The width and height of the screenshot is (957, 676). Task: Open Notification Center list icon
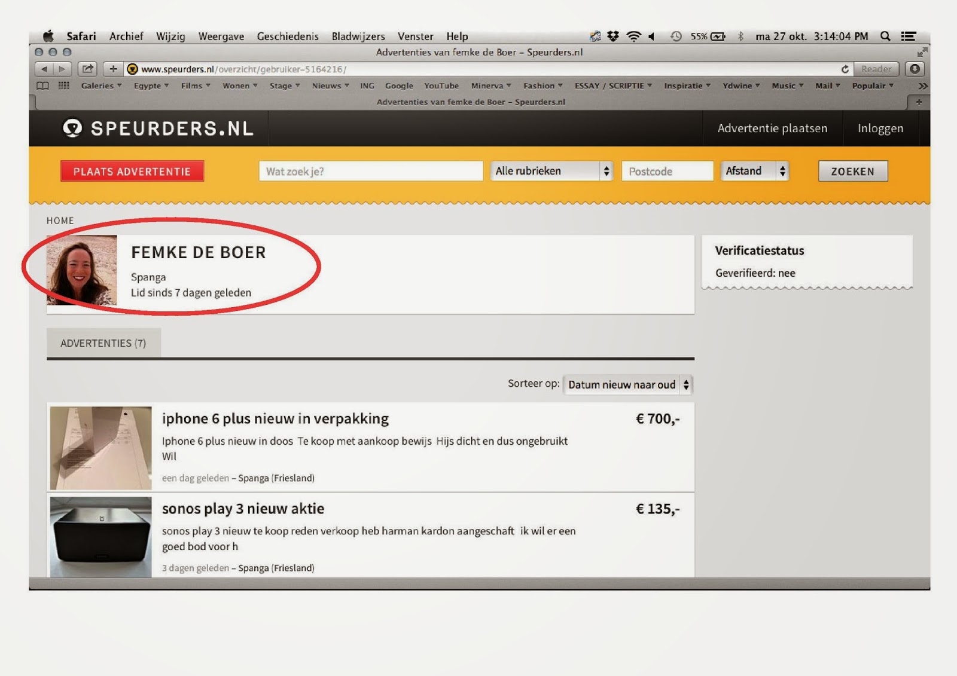(909, 36)
